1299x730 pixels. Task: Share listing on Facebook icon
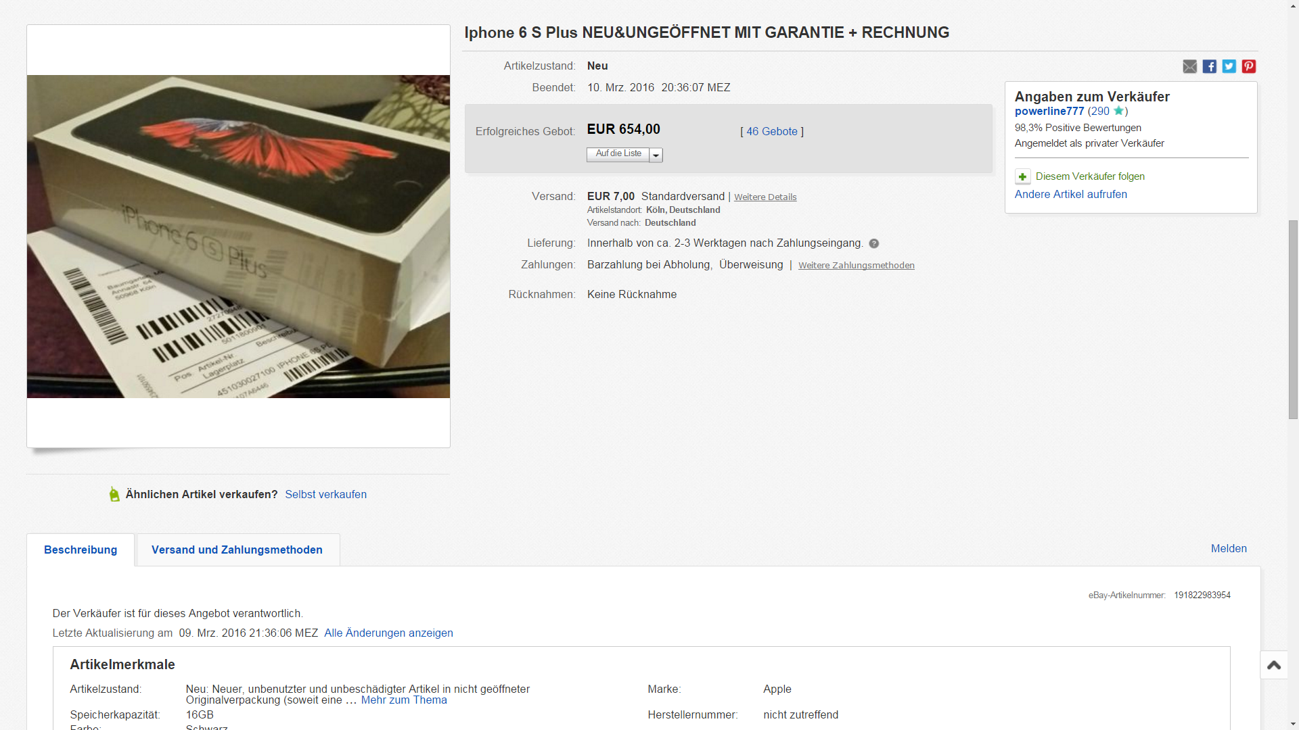pyautogui.click(x=1209, y=66)
